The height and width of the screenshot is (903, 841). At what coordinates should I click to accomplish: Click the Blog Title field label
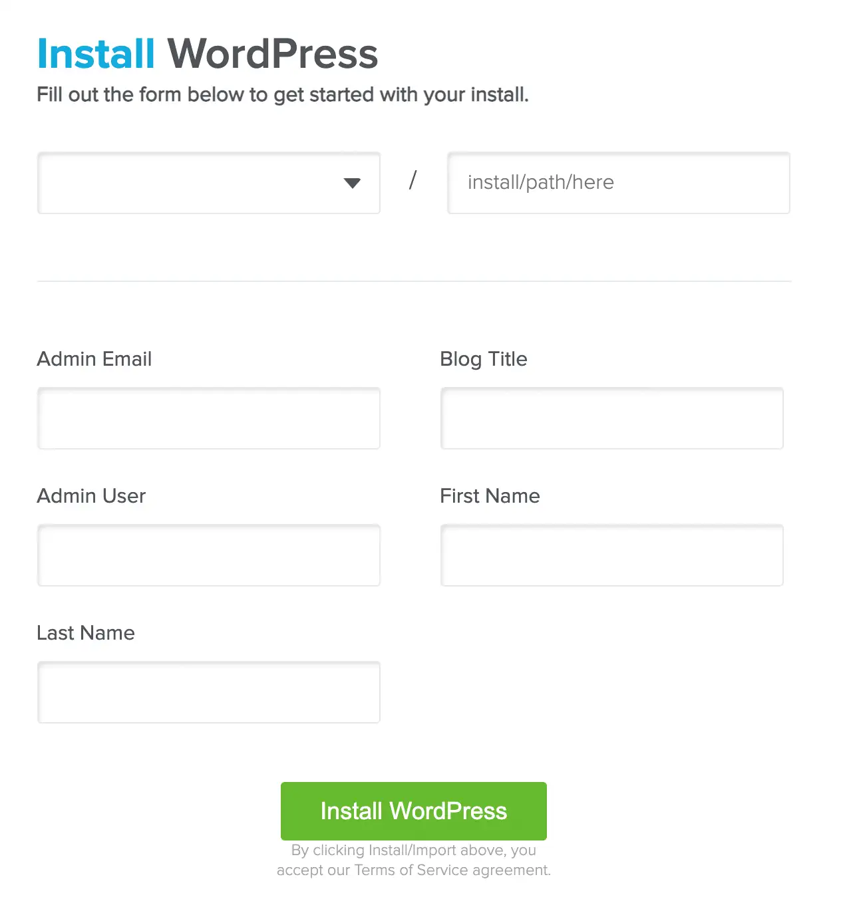click(484, 359)
